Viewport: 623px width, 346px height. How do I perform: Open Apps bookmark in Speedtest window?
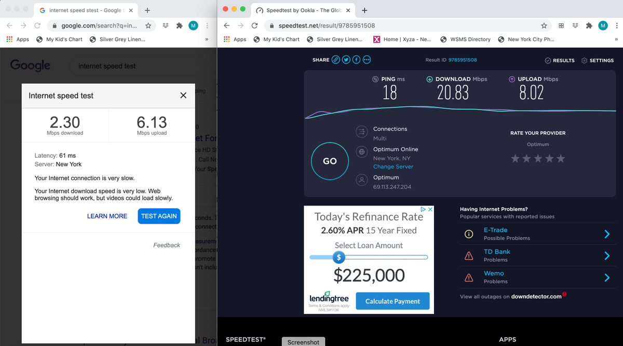click(235, 39)
